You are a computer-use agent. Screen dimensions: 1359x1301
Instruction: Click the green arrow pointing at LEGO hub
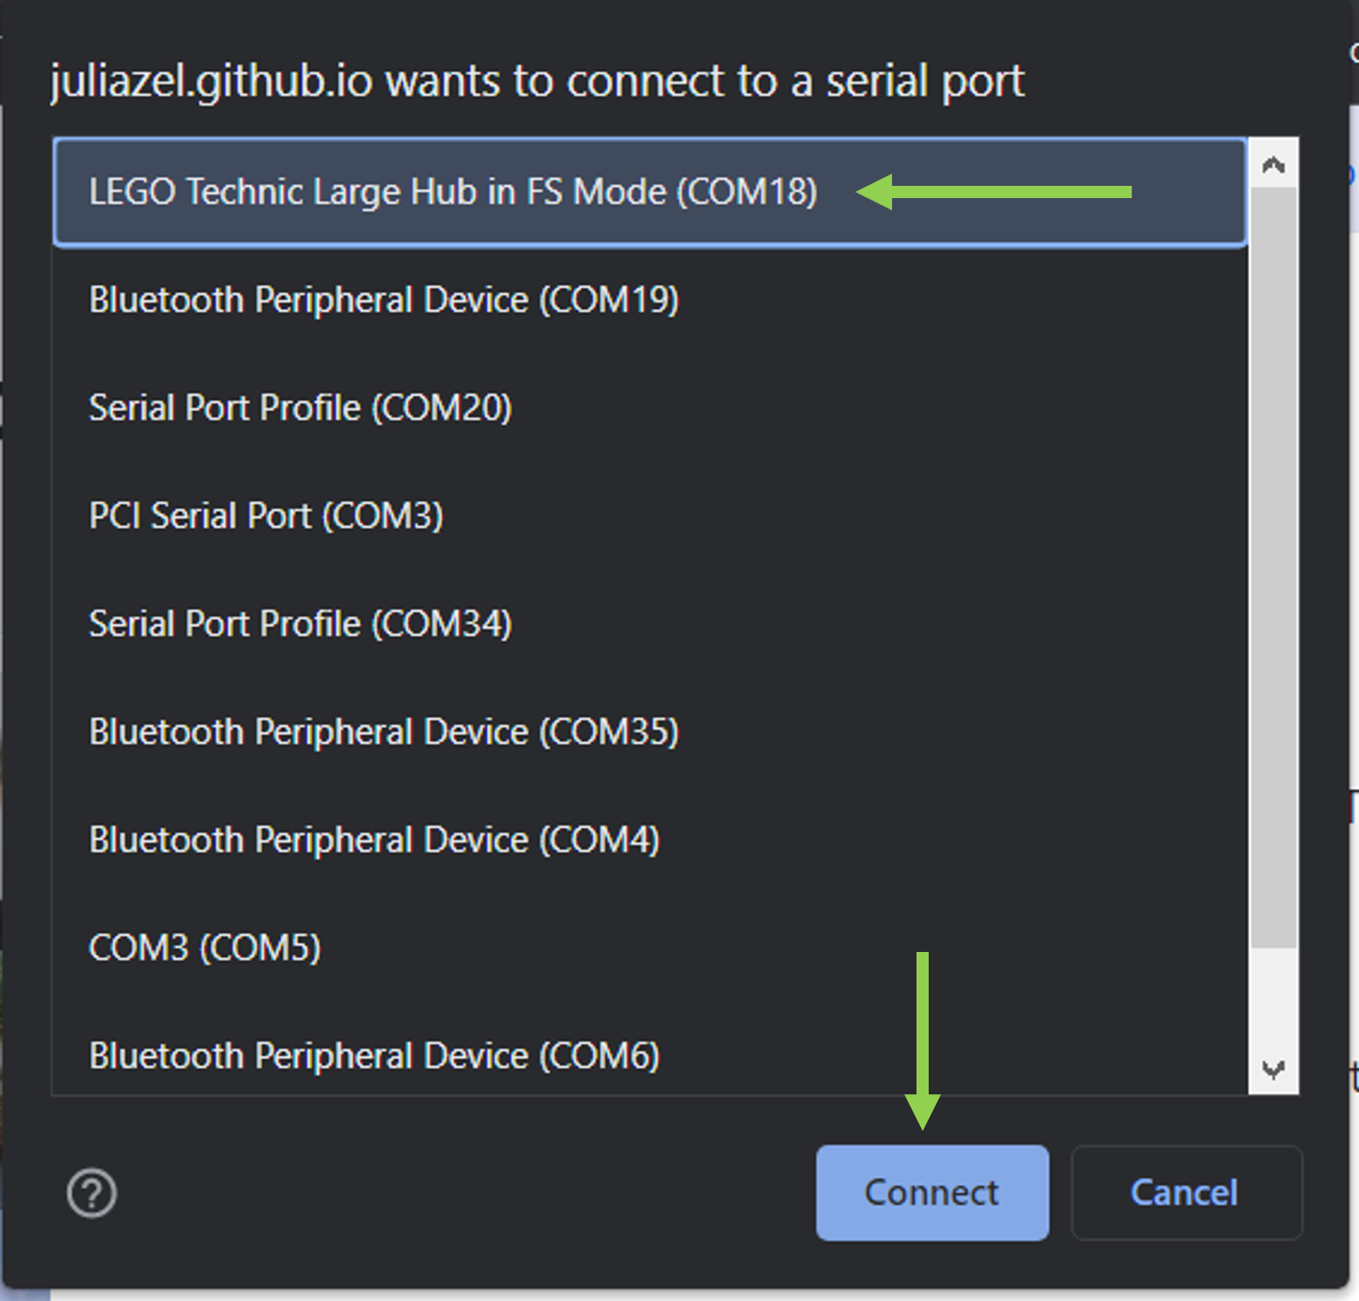993,192
